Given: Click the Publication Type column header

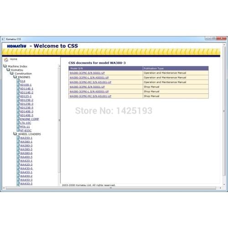Looking at the screenshot, I should pyautogui.click(x=176, y=68).
